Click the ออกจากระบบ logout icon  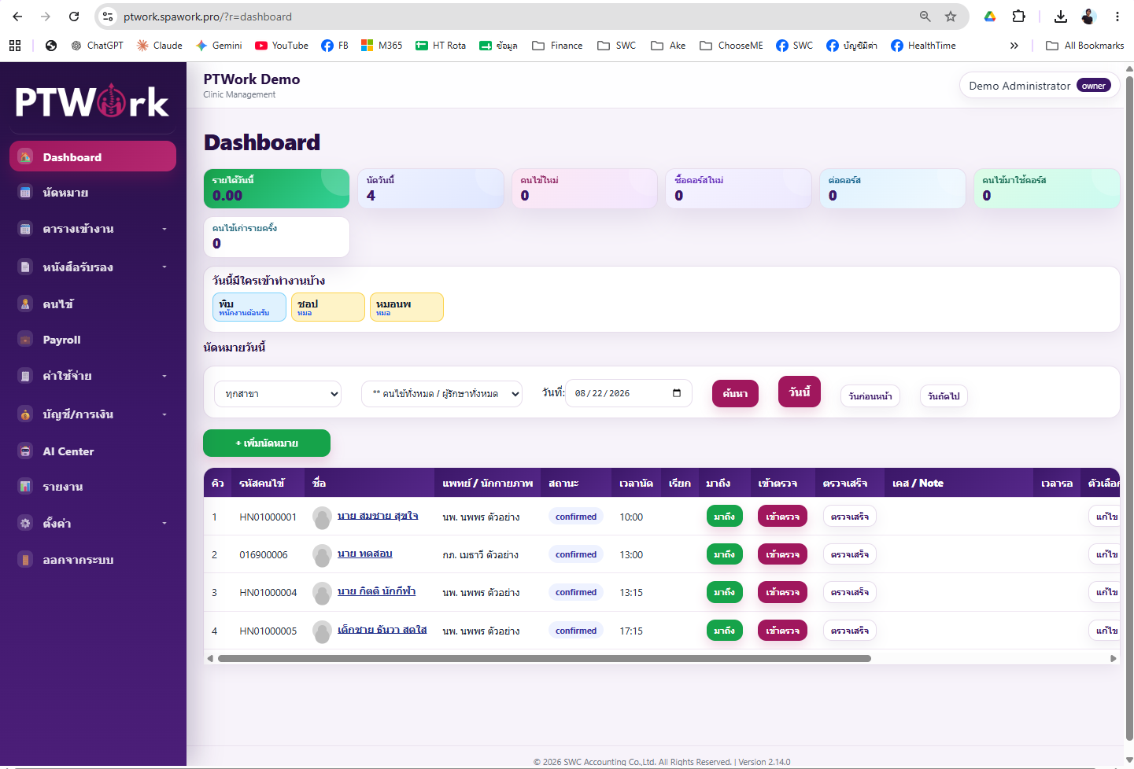click(25, 559)
